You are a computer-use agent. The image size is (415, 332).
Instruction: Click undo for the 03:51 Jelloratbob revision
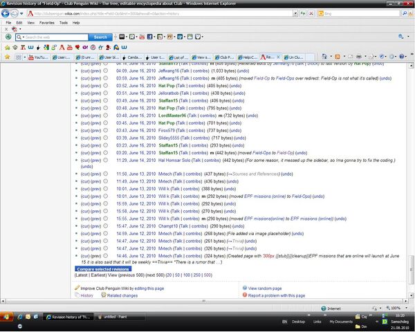(239, 93)
